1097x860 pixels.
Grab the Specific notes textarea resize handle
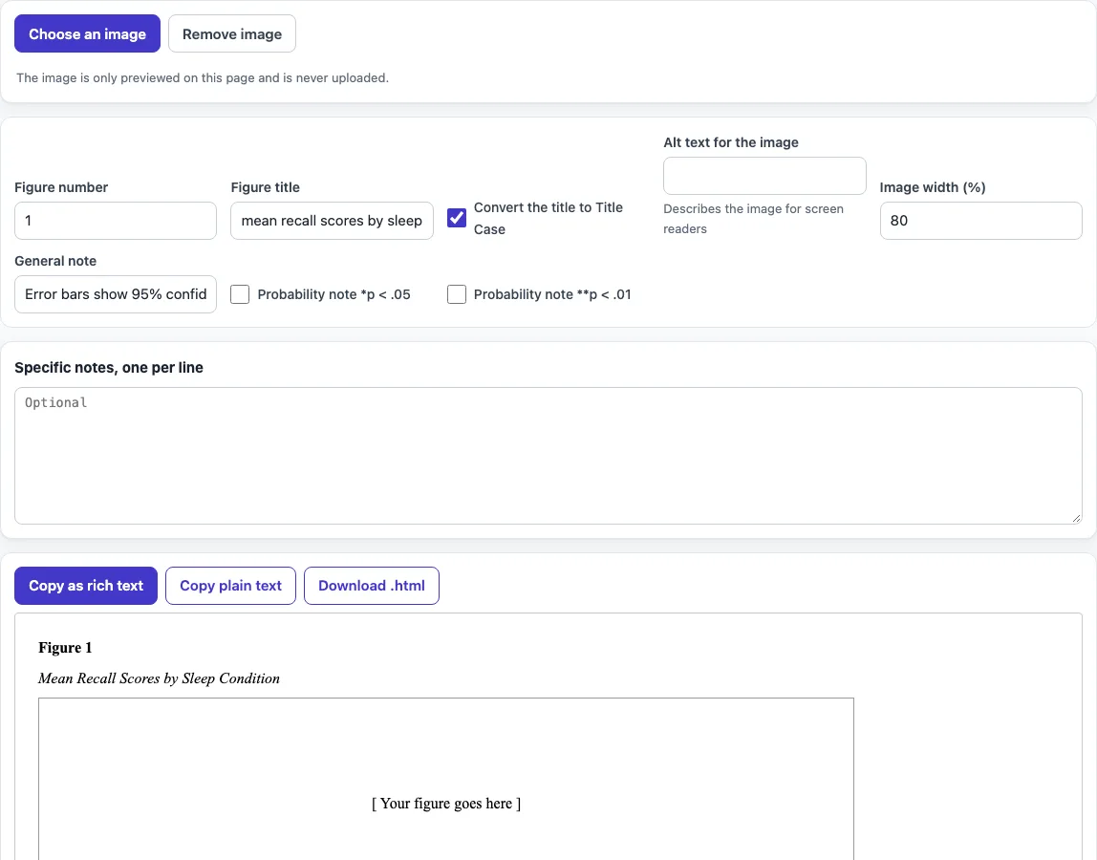(x=1076, y=518)
